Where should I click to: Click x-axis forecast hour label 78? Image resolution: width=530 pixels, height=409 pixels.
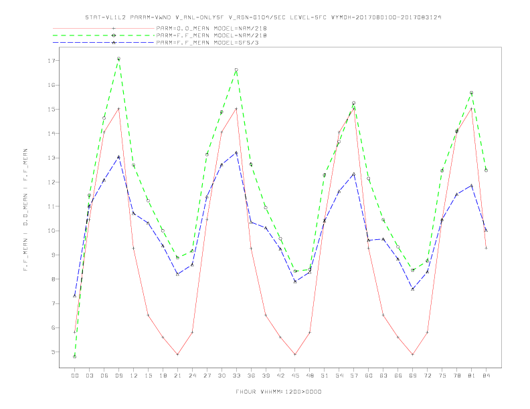[x=456, y=376]
